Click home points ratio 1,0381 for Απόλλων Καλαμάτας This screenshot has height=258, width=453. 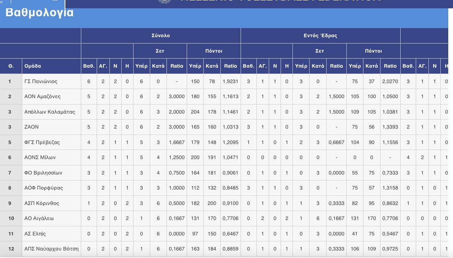[390, 112]
